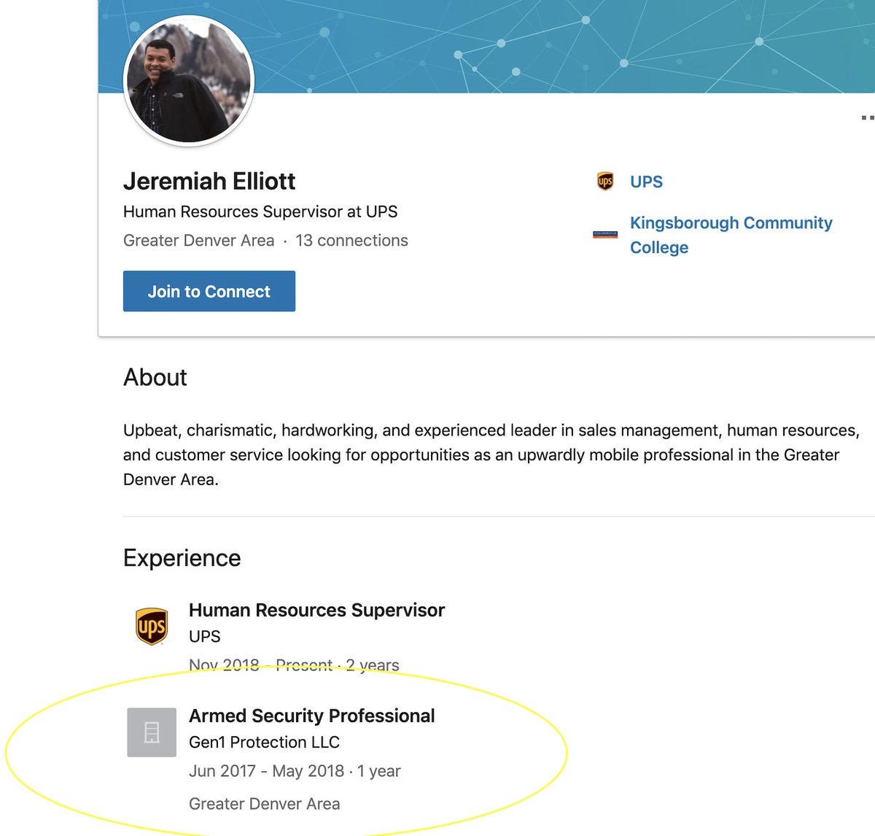
Task: Open the more options ellipsis menu
Action: pos(868,117)
